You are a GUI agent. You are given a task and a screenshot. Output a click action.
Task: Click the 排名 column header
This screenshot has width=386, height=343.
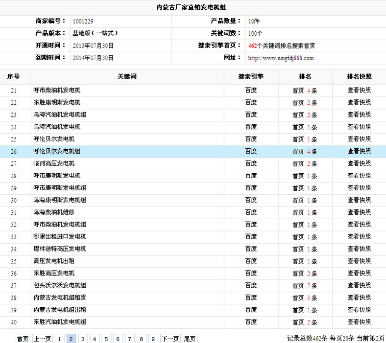(305, 77)
